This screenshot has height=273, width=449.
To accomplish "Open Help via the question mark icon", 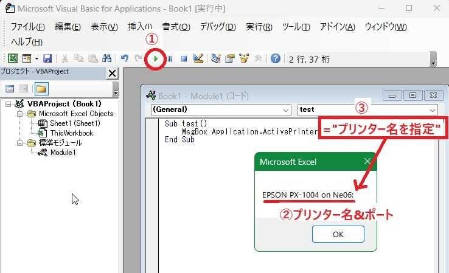I will pyautogui.click(x=276, y=58).
